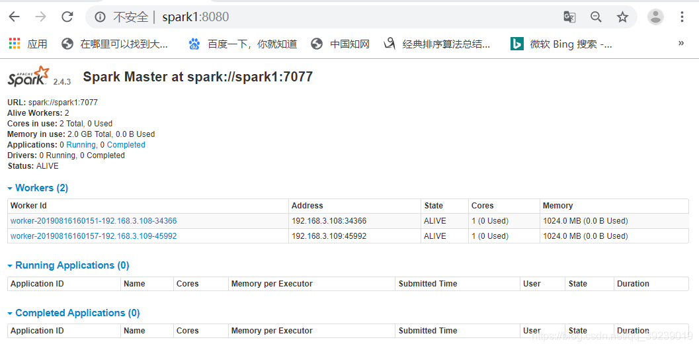Viewport: 699px width, 348px height.
Task: Open the 经典排序算法总结... bookmark
Action: [x=437, y=44]
